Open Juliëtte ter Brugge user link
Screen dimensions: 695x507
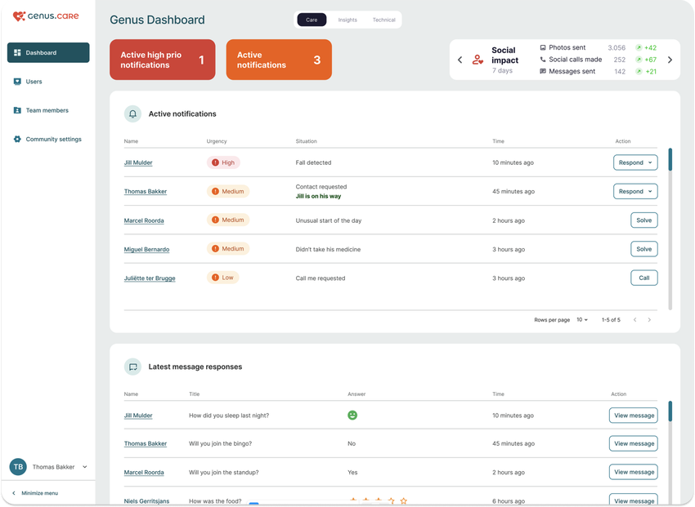point(150,278)
